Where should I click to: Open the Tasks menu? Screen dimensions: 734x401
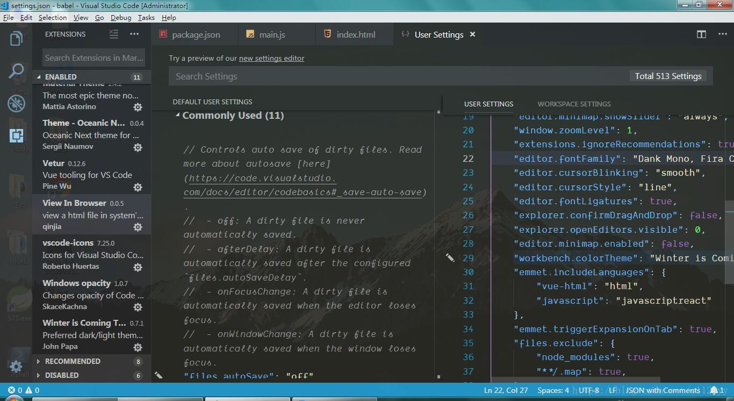146,17
